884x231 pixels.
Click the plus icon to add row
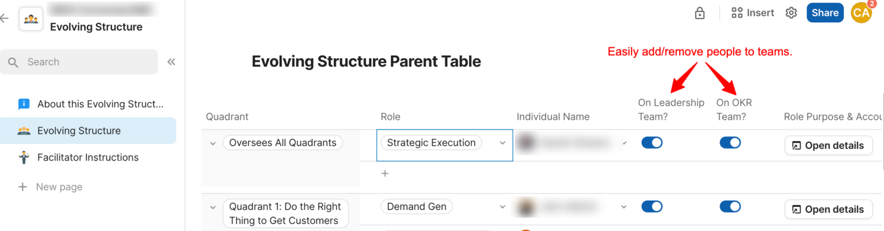click(x=385, y=173)
